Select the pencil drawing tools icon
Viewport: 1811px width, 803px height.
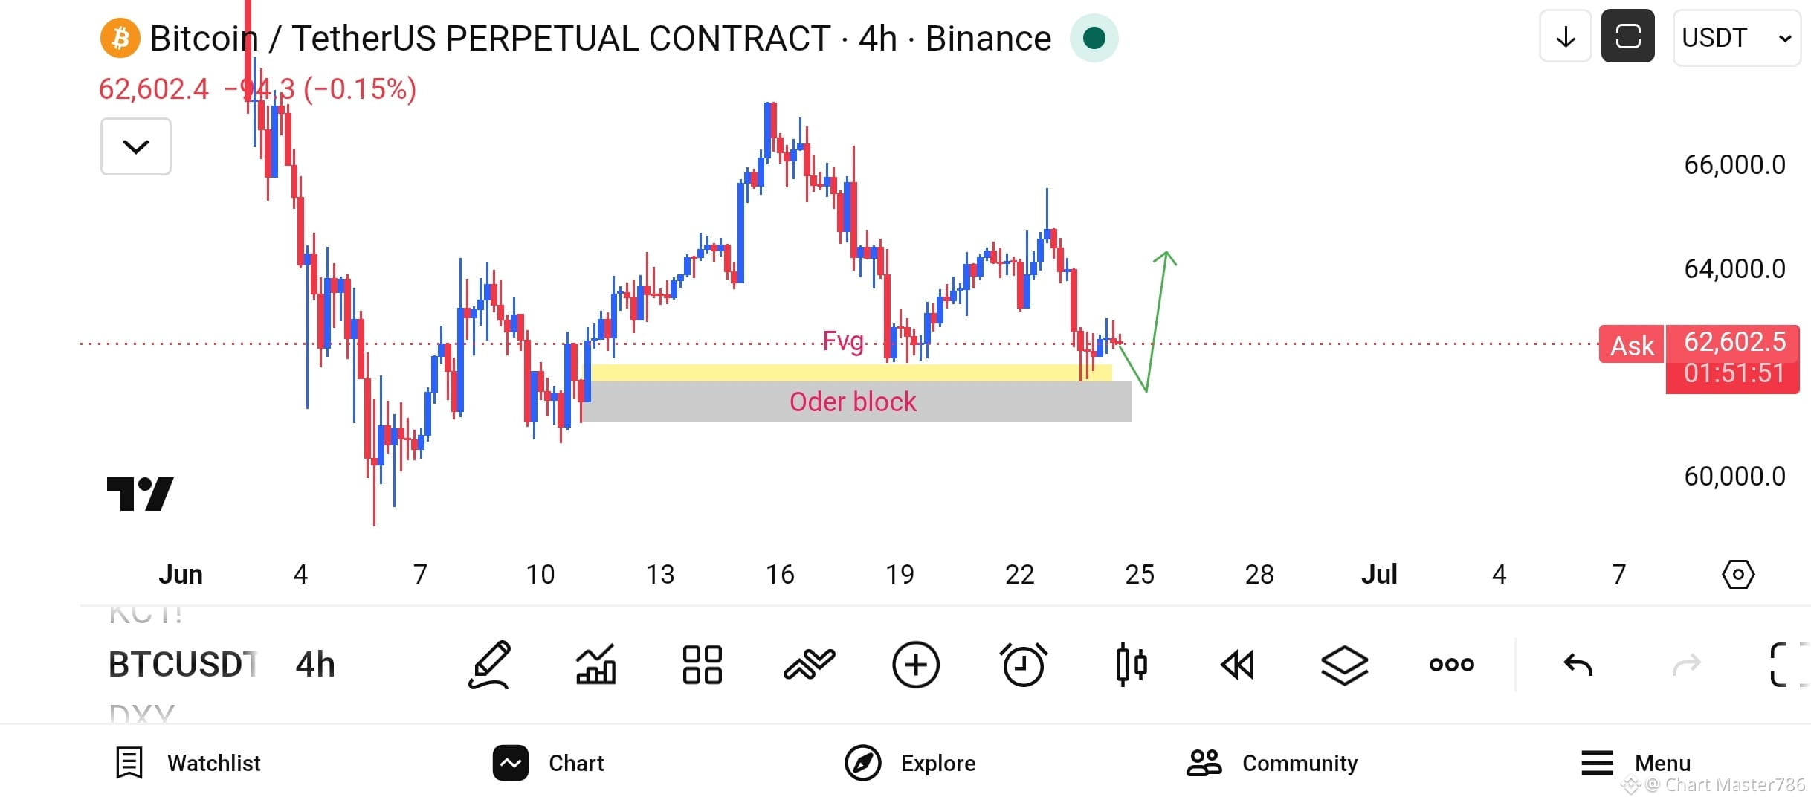coord(489,664)
